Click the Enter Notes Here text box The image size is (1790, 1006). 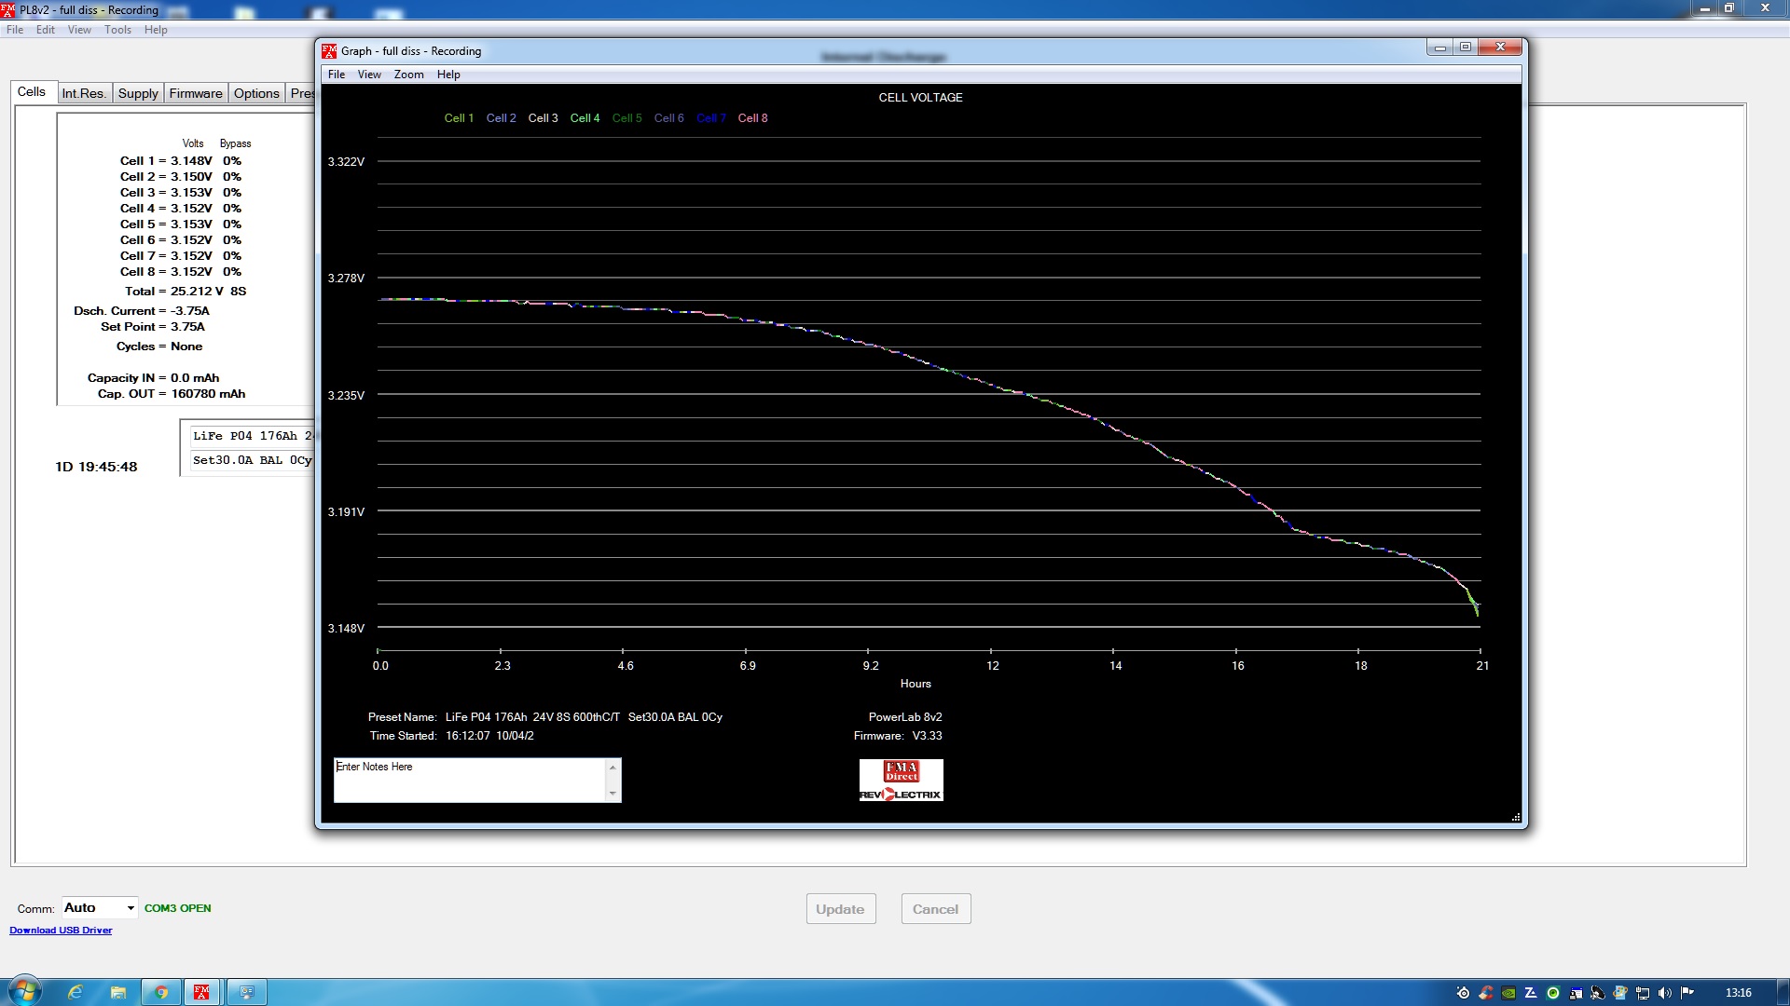point(469,780)
